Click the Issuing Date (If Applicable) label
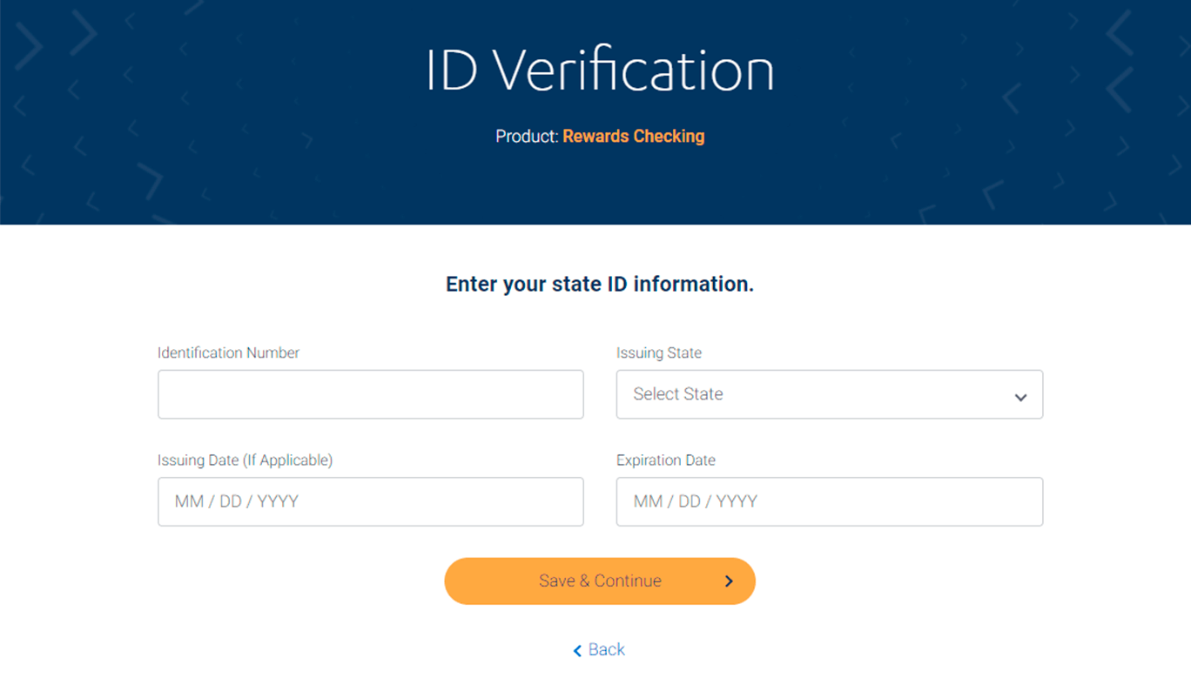Screen dimensions: 1191x678 click(245, 460)
